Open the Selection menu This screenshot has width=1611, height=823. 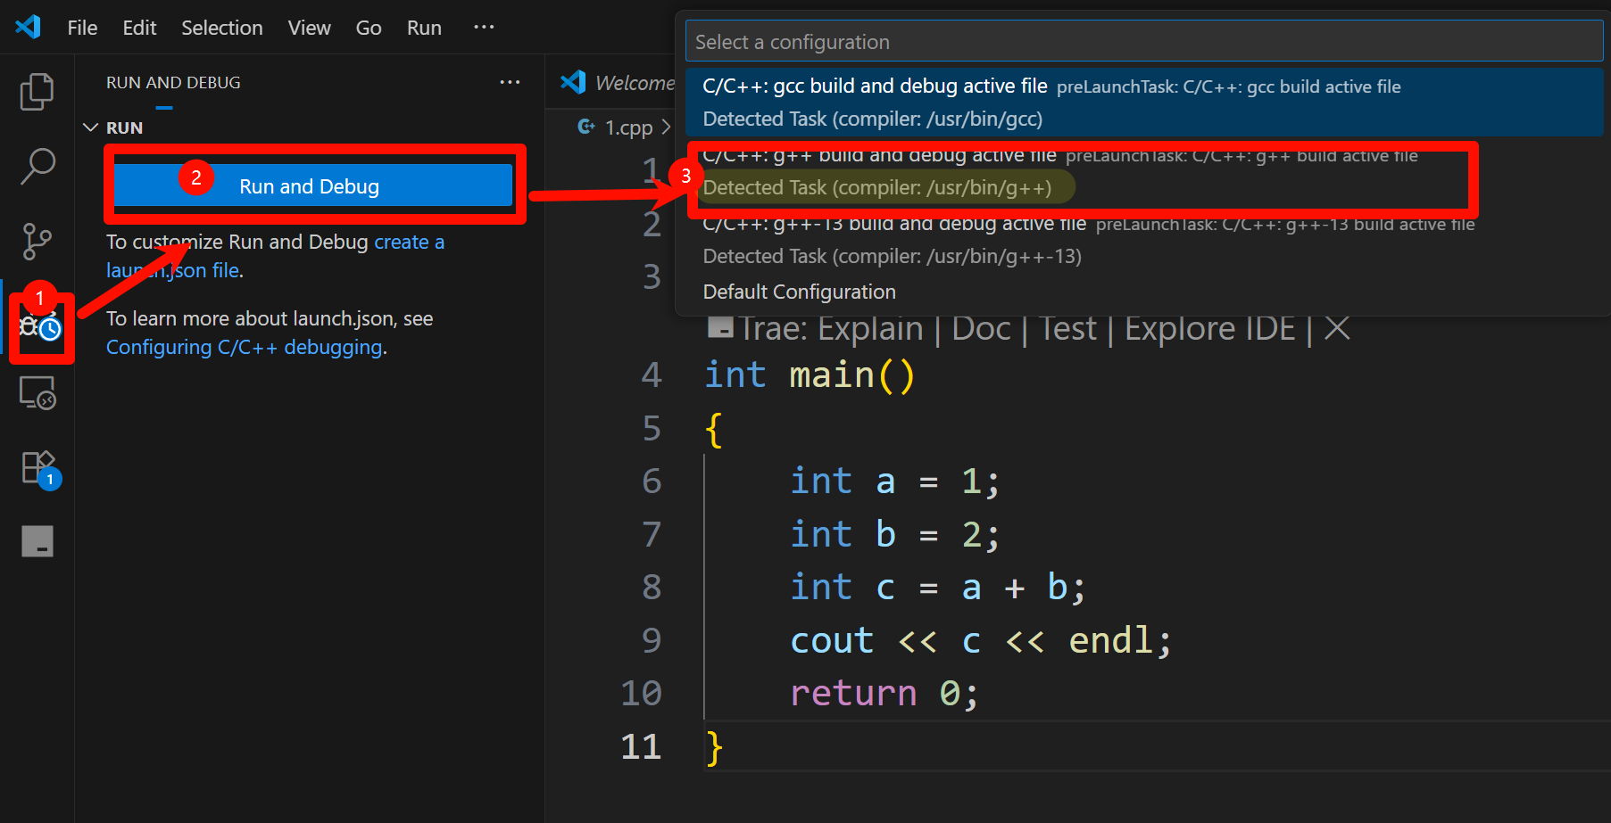click(221, 28)
